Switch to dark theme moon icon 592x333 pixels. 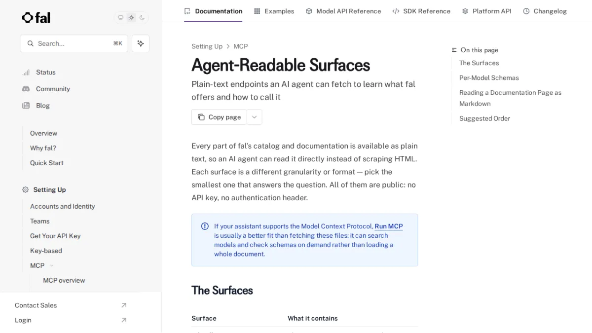point(142,18)
